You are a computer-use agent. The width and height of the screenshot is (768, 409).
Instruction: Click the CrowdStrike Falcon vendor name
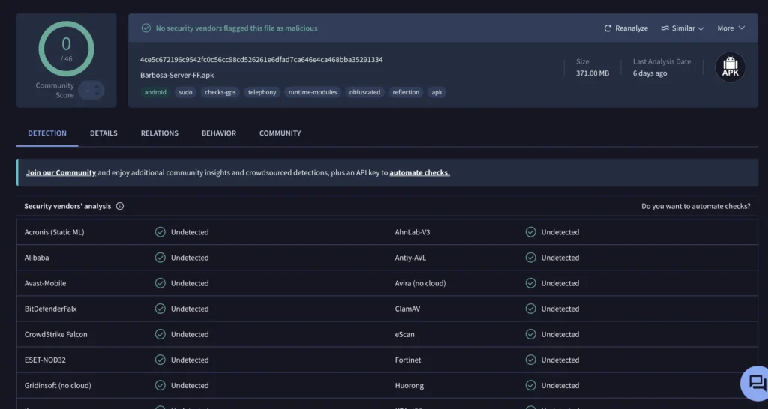55,334
